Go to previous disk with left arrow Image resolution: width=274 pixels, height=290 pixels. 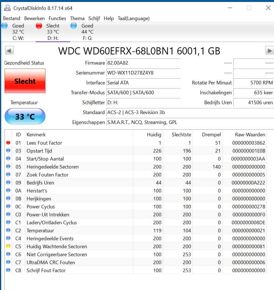(9, 51)
